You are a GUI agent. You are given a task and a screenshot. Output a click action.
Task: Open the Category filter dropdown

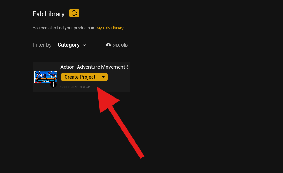(x=69, y=45)
